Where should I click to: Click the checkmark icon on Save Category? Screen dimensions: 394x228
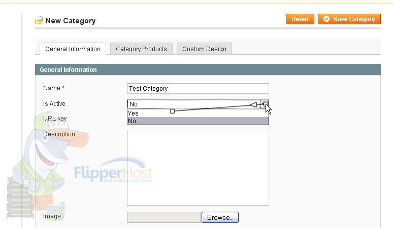click(x=326, y=19)
